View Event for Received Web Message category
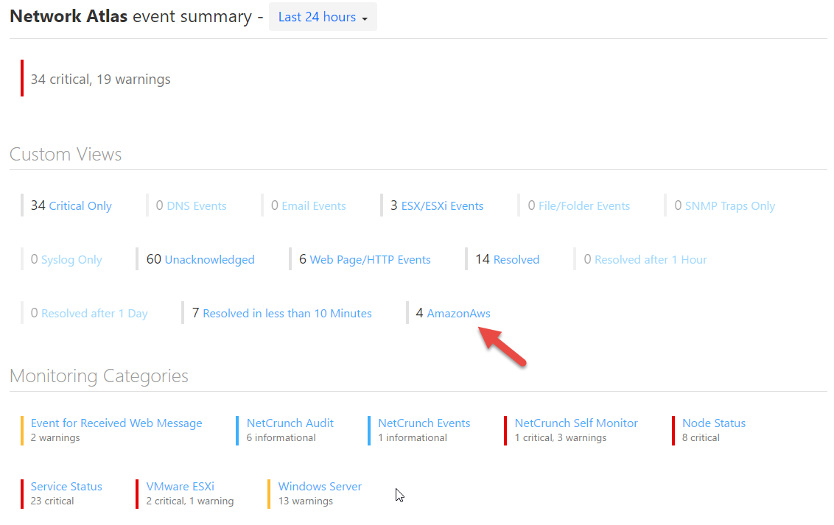Viewport: 834px width, 525px height. tap(116, 423)
